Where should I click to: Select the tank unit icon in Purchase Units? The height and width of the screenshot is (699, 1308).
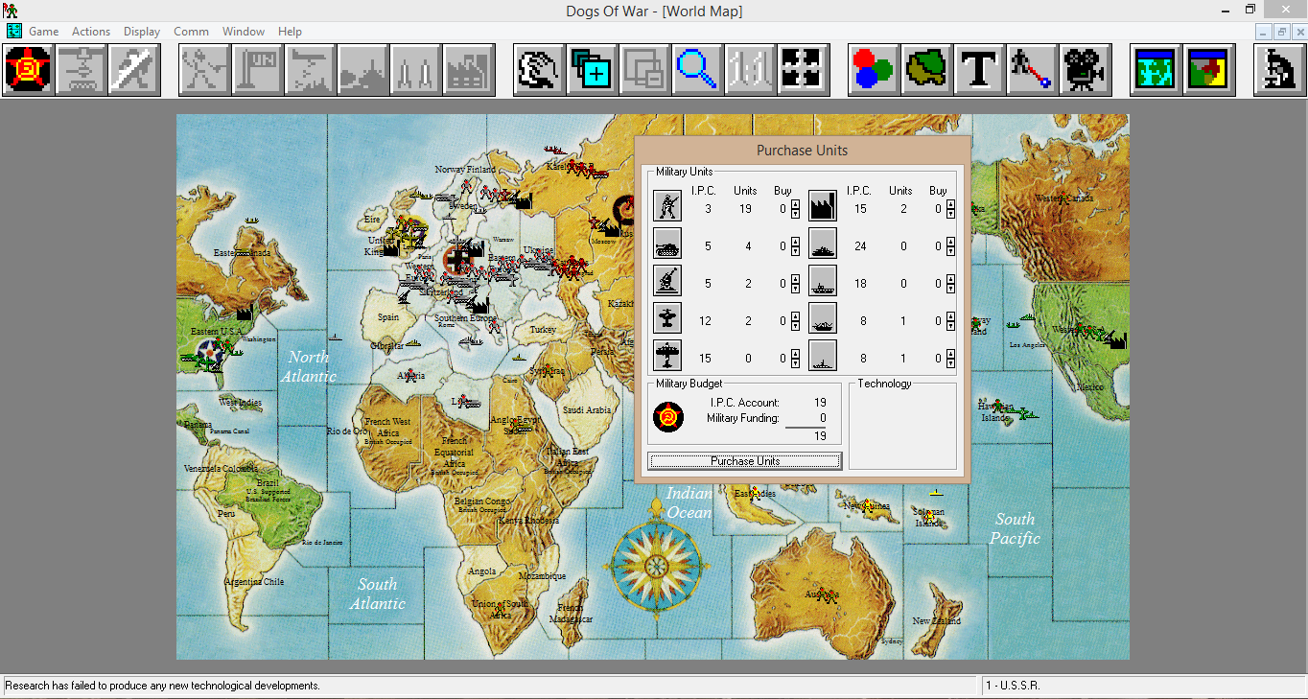pyautogui.click(x=667, y=244)
